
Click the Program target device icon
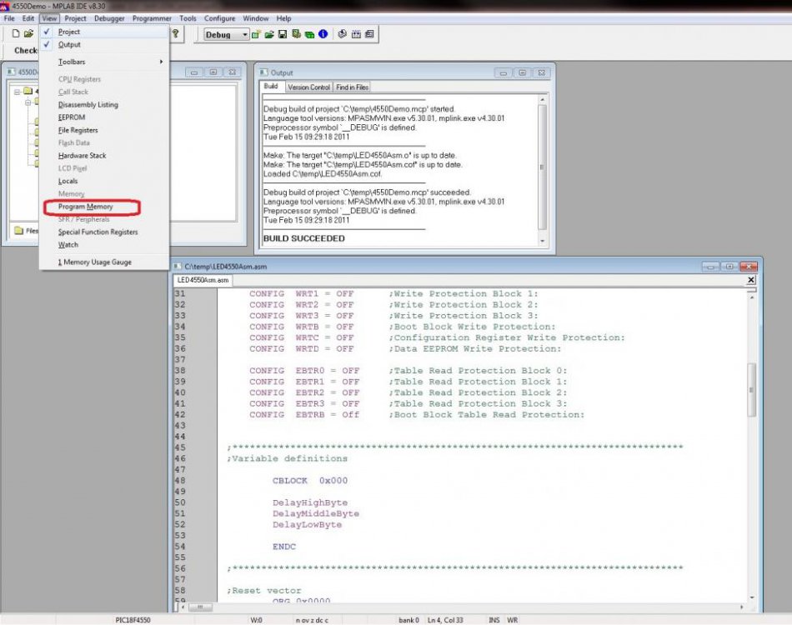point(343,33)
